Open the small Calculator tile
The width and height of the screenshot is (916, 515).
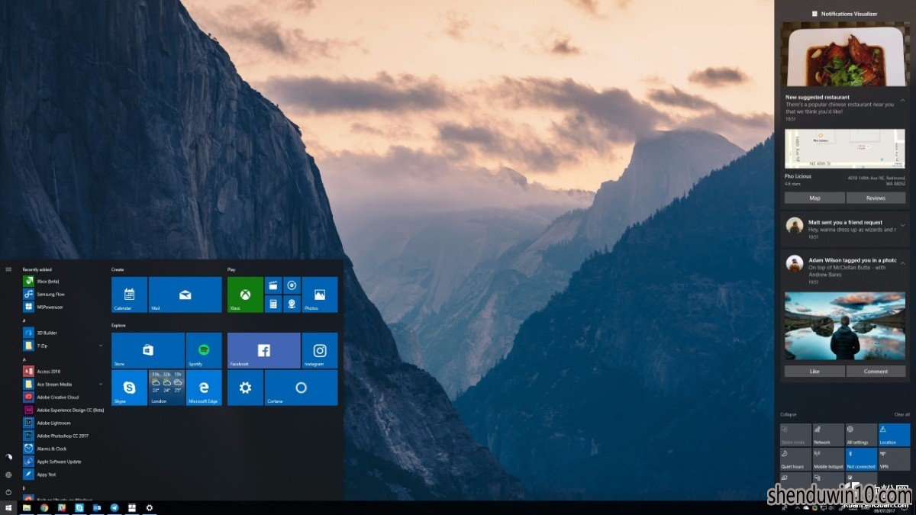[273, 304]
